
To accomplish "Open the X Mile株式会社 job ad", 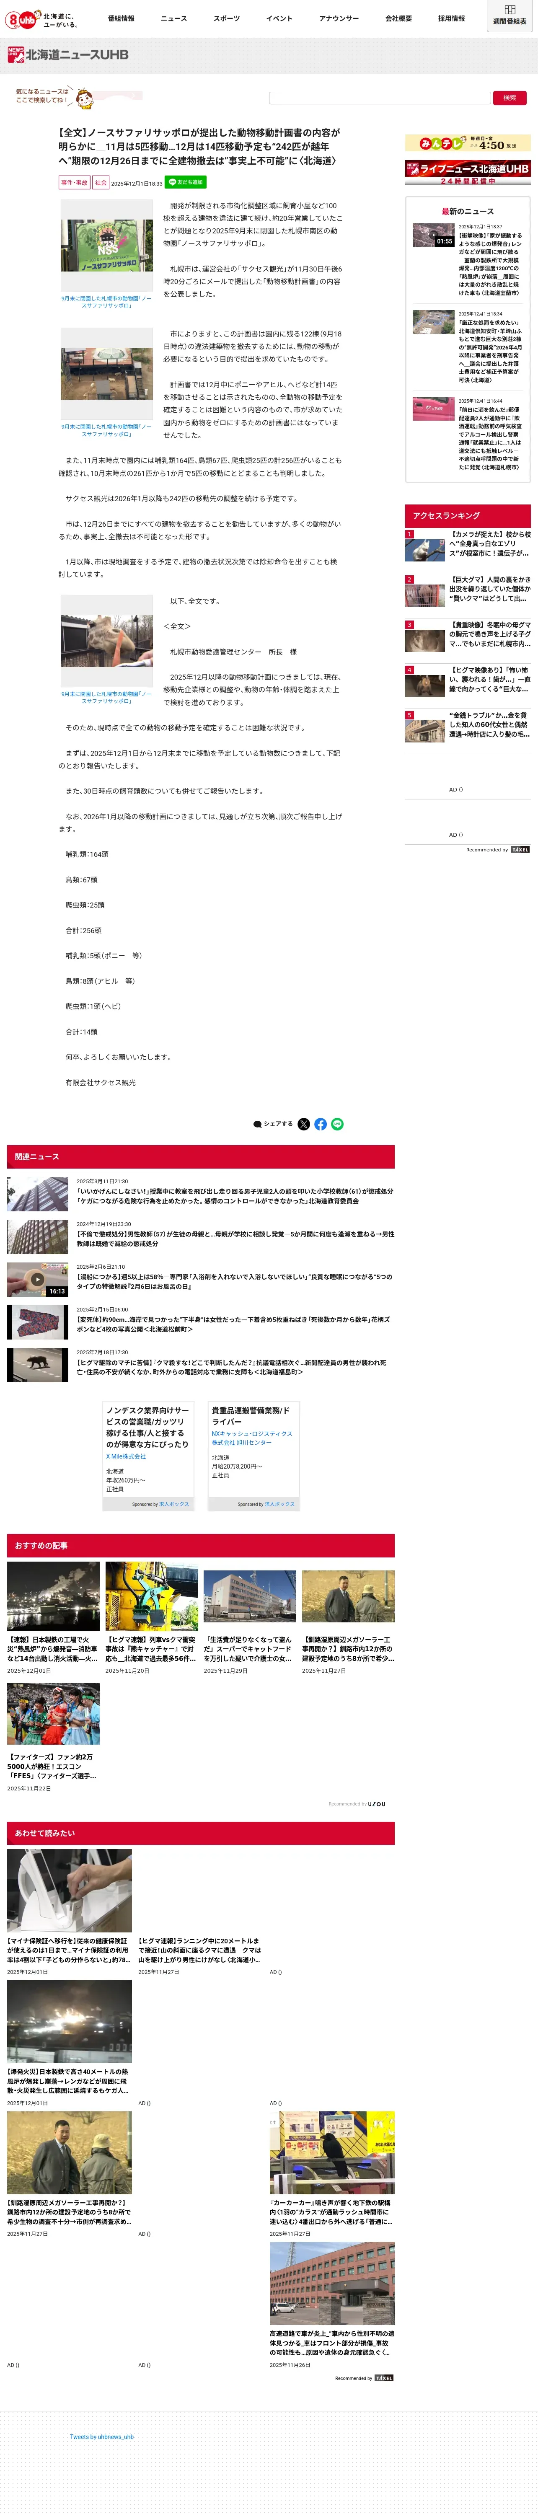I will pyautogui.click(x=148, y=1455).
